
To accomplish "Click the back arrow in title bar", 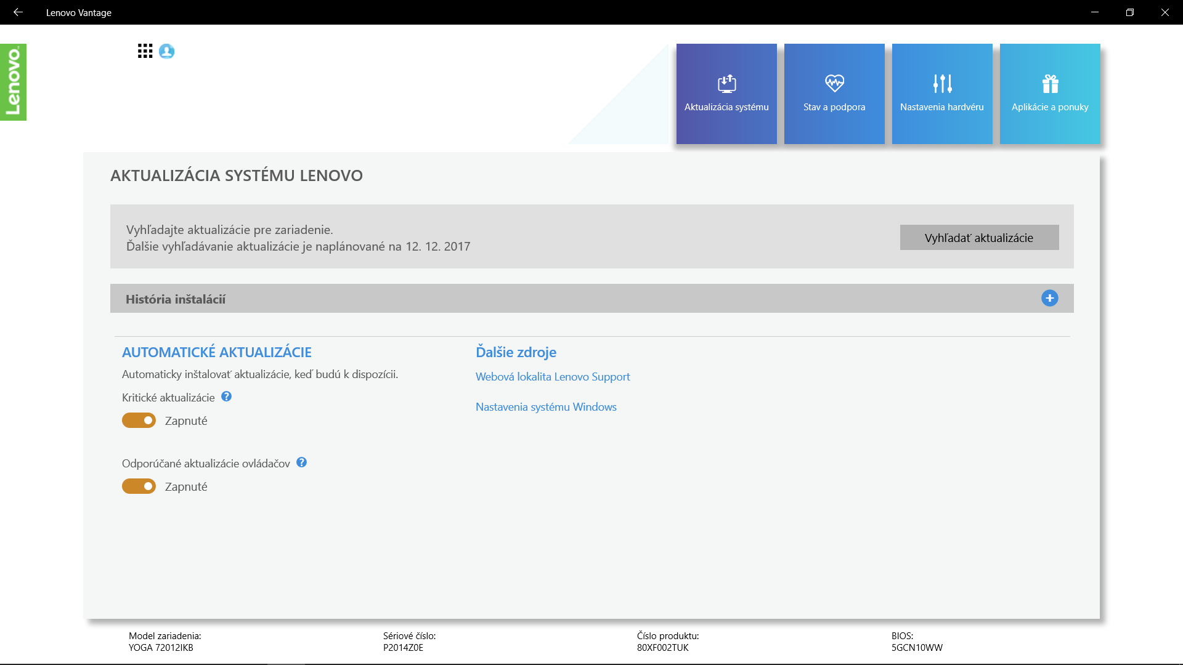I will click(18, 12).
